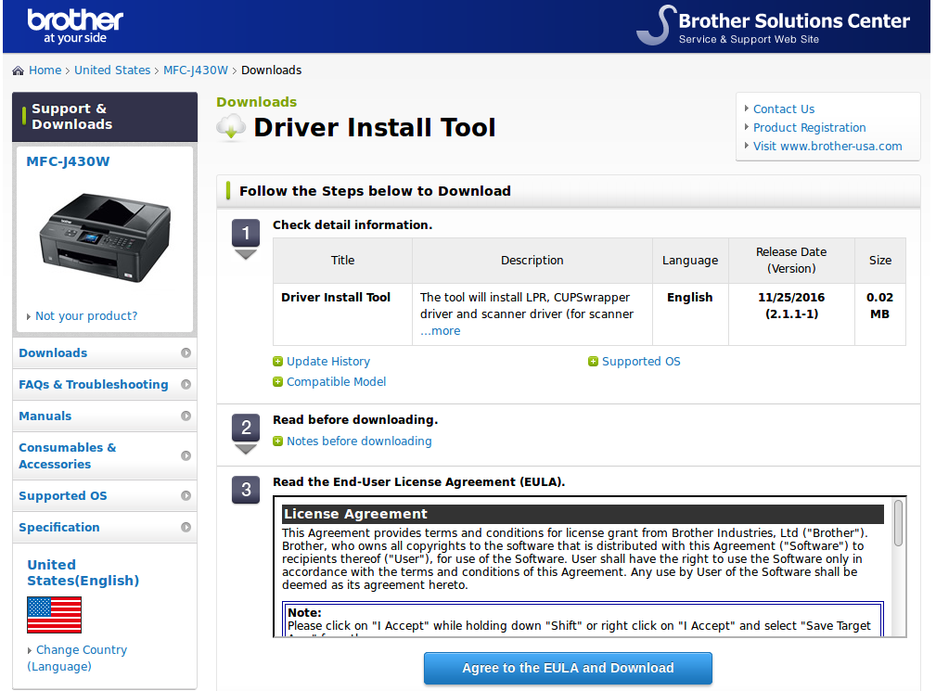Expand Supported OS with the green plus icon
Screen dimensions: 936x691
click(x=593, y=362)
